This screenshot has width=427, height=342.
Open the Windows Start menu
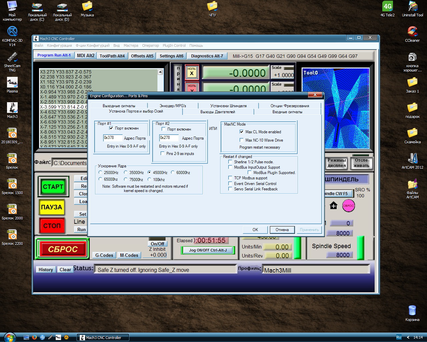[x=9, y=337]
